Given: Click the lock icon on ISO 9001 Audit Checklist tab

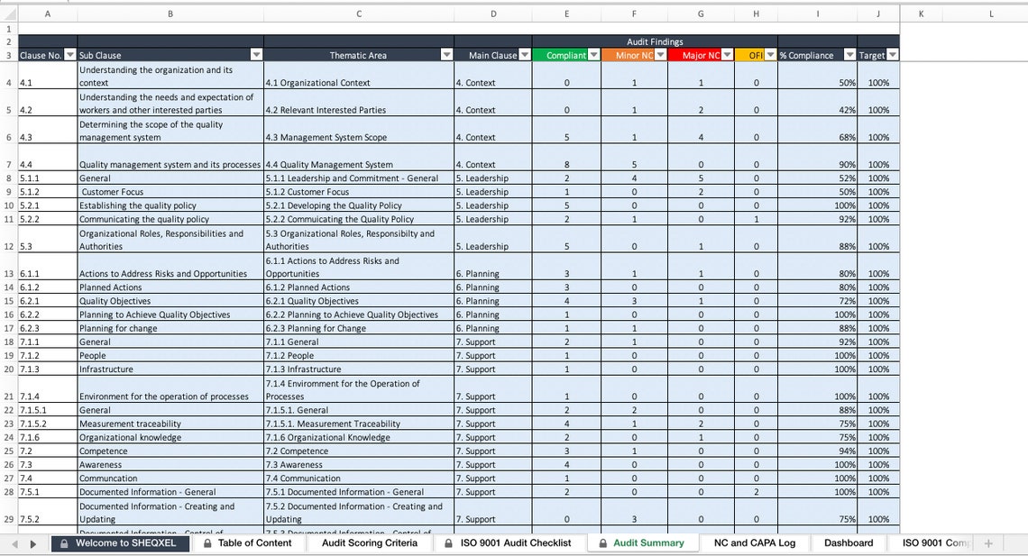Looking at the screenshot, I should coord(448,543).
